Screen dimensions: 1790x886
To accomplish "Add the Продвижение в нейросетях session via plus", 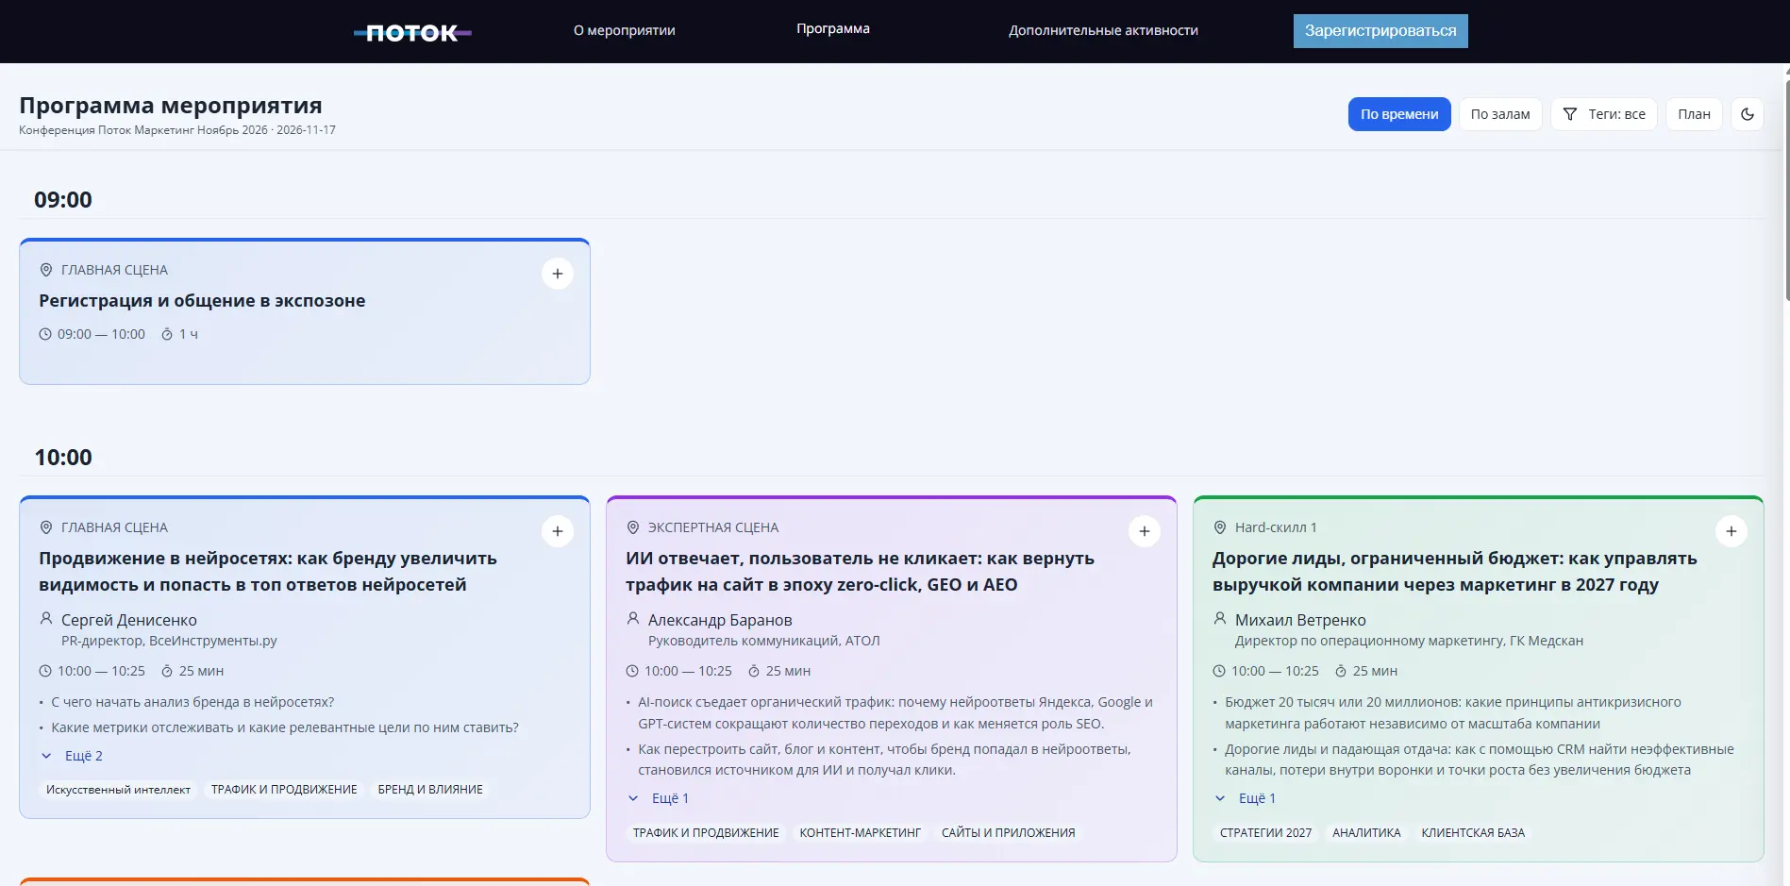I will pyautogui.click(x=558, y=531).
